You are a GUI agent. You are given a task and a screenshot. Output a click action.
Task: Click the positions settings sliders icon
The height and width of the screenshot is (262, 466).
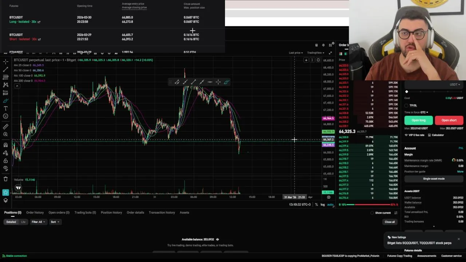click(x=396, y=213)
